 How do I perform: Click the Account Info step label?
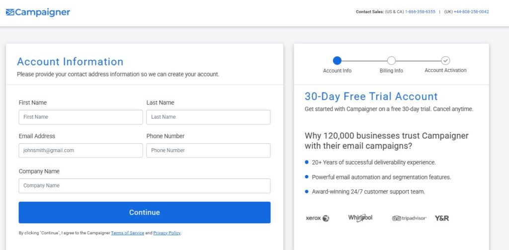tap(338, 71)
